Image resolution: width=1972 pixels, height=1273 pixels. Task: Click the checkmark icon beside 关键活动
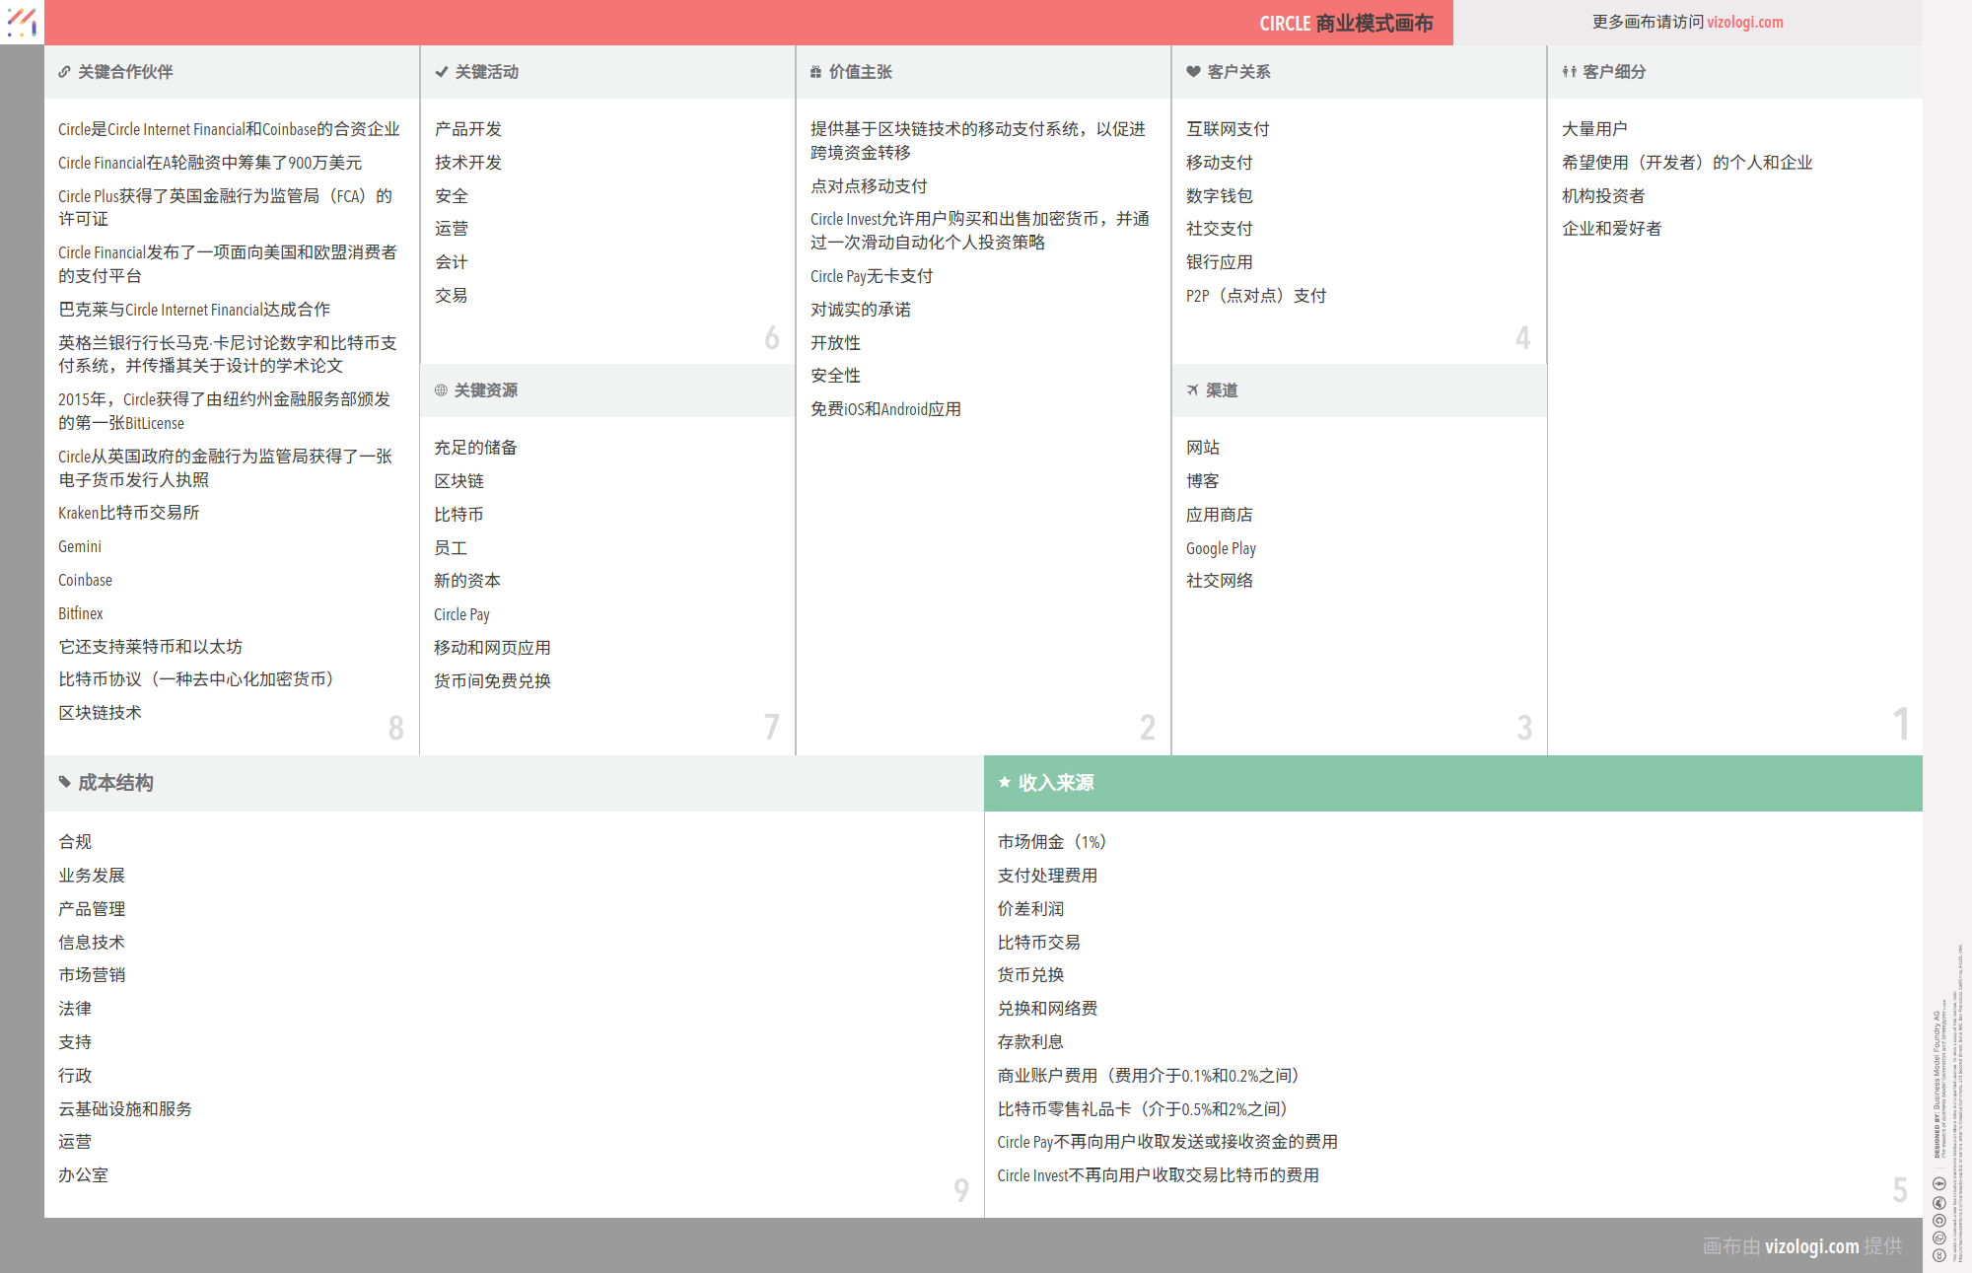[x=442, y=72]
